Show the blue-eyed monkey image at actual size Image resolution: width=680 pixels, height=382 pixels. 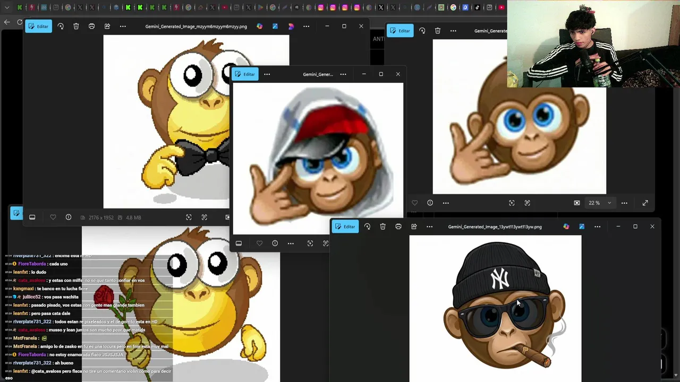point(527,203)
